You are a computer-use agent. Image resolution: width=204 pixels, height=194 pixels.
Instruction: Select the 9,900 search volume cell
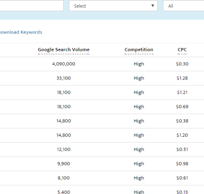pyautogui.click(x=64, y=163)
